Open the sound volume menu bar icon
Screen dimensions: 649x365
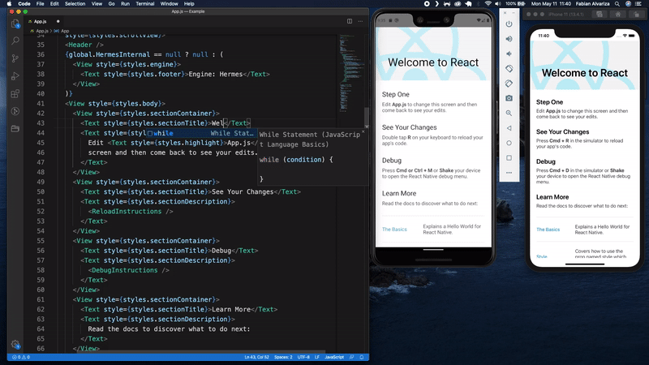tap(498, 4)
